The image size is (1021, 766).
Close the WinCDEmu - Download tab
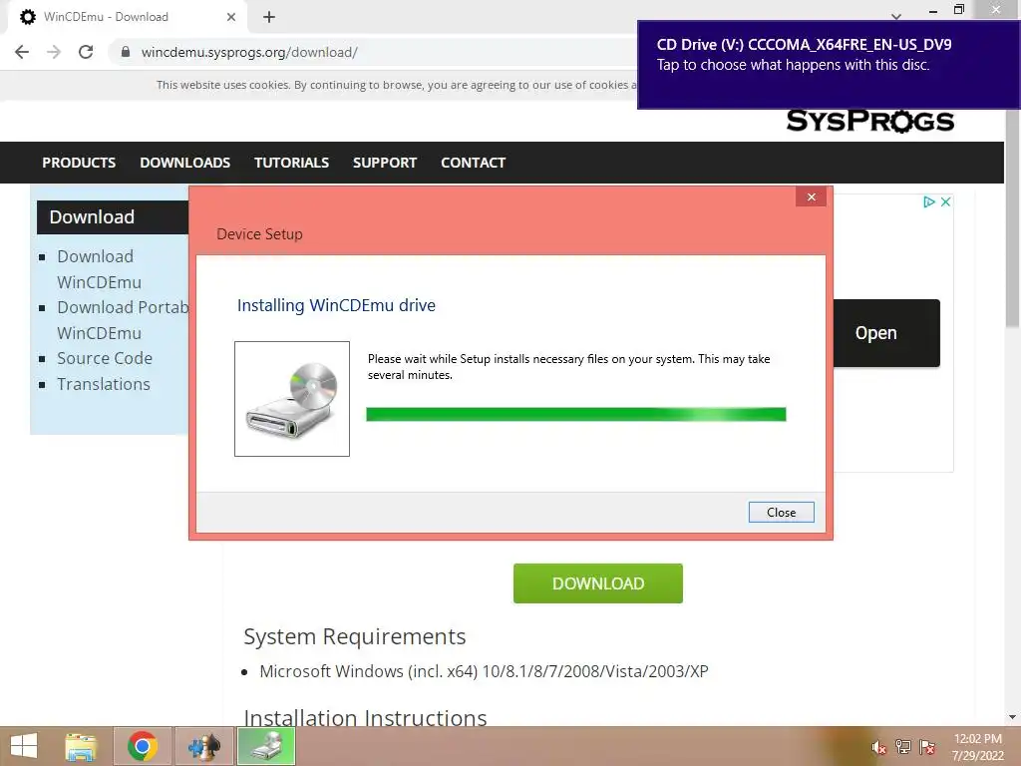(x=230, y=17)
